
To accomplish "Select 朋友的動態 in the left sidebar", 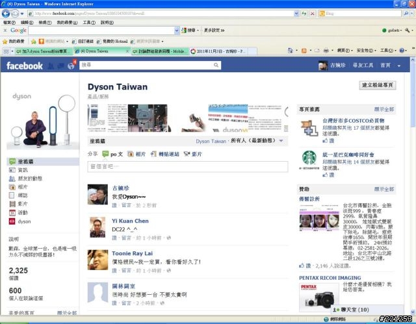I will [x=25, y=179].
